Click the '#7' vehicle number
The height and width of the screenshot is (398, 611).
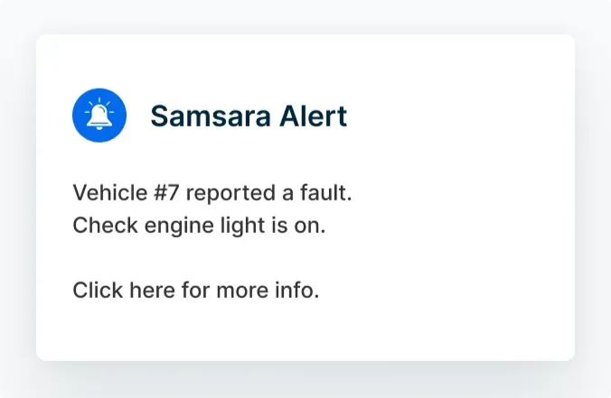pyautogui.click(x=166, y=192)
